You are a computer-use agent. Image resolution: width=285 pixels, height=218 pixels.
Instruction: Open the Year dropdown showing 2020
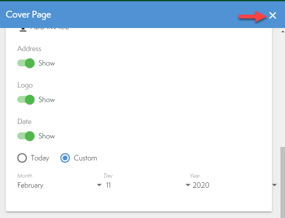(230, 185)
